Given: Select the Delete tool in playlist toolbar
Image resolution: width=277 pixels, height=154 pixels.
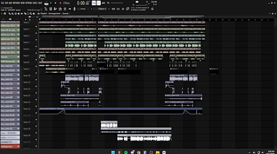Looking at the screenshot, I should tap(15, 13).
